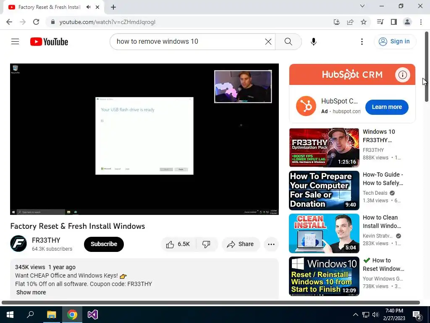Image resolution: width=430 pixels, height=323 pixels.
Task: Dislike the video with thumbs down
Action: tap(206, 244)
